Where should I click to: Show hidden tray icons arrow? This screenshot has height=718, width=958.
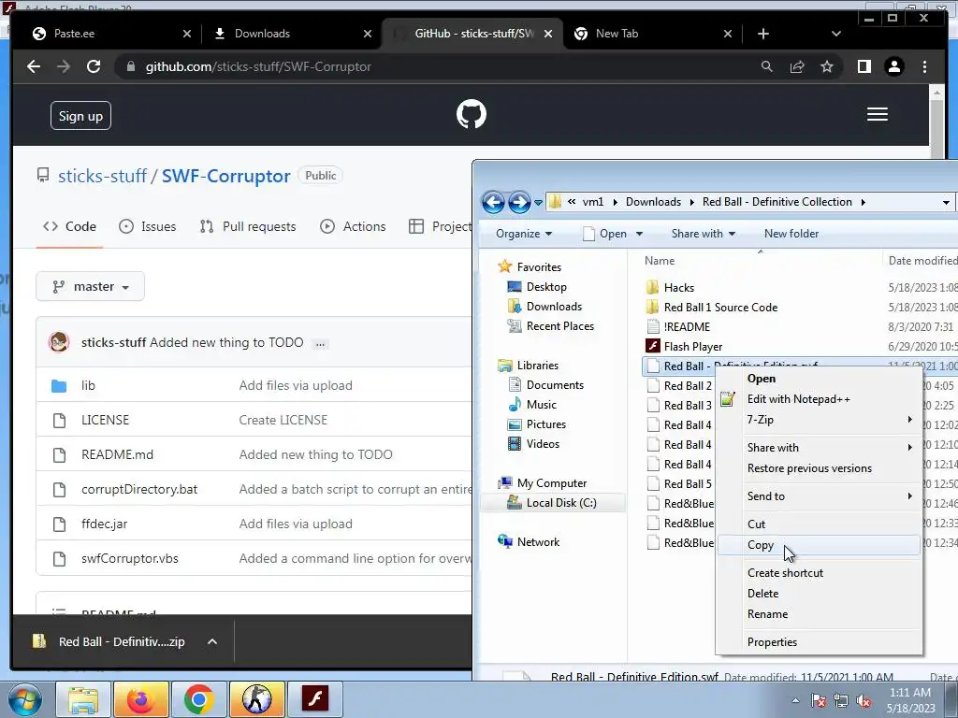pos(795,700)
